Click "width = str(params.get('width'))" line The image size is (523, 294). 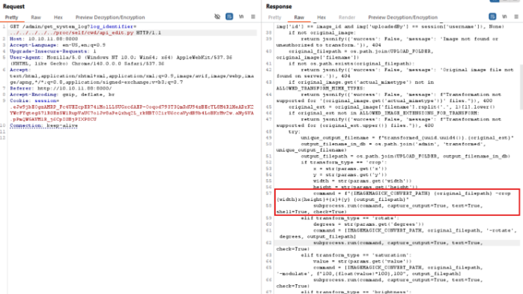(x=362, y=181)
